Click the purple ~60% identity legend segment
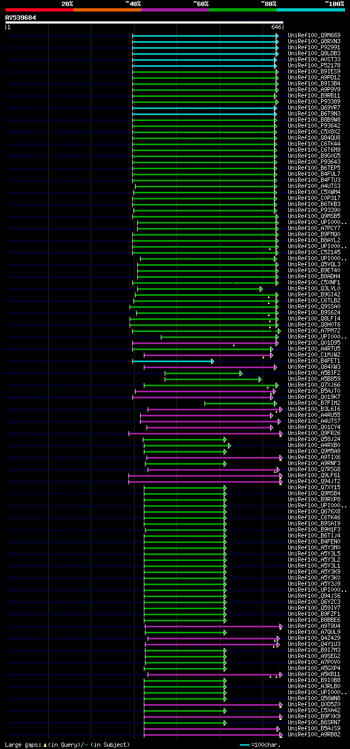The image size is (350, 749). (175, 10)
